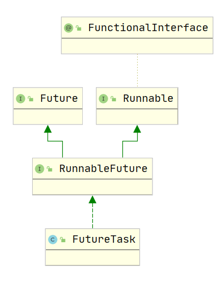Screen dimensions: 220x286
Task: Click the annotation icon on FunctionalInterface
Action: pos(69,28)
